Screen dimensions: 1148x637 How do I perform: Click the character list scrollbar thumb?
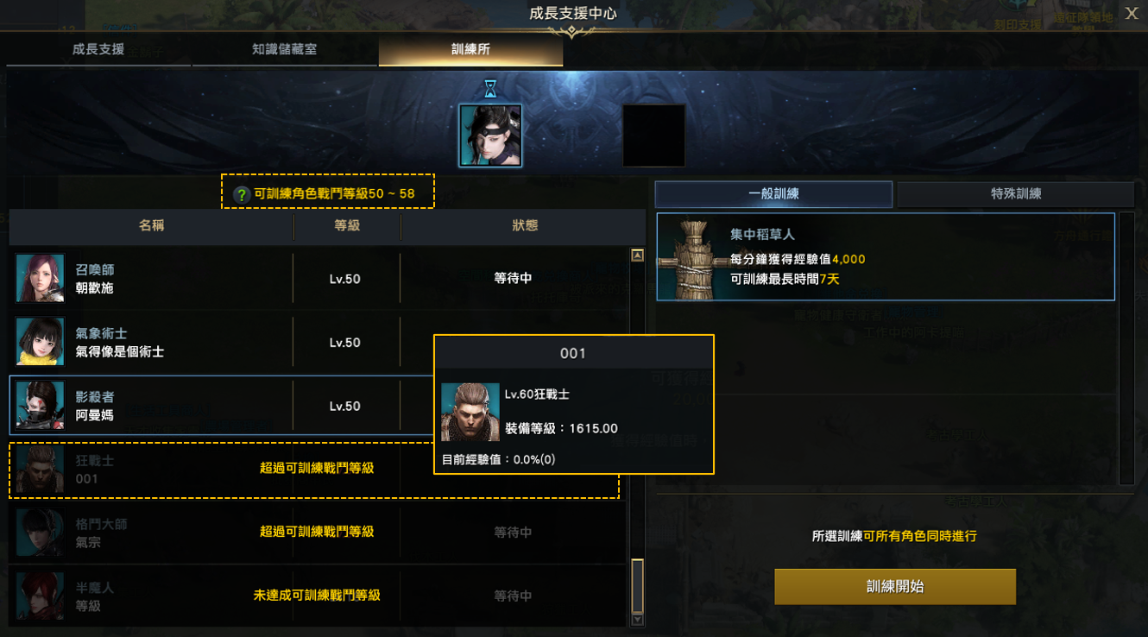tap(638, 585)
